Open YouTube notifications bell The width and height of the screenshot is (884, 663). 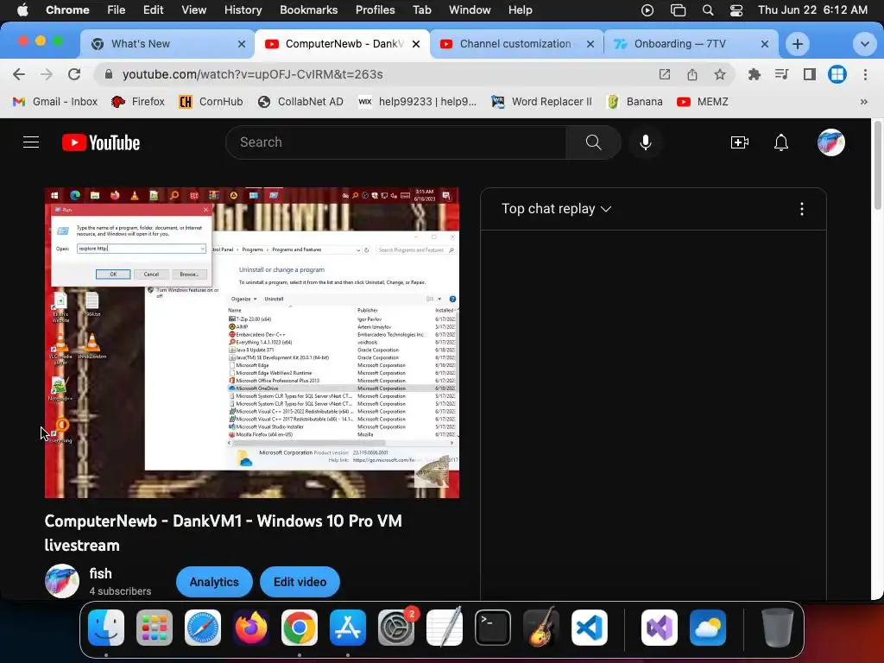780,142
